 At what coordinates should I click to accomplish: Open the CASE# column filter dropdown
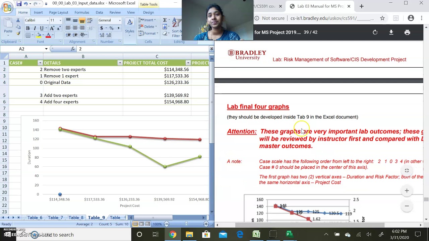pos(40,63)
